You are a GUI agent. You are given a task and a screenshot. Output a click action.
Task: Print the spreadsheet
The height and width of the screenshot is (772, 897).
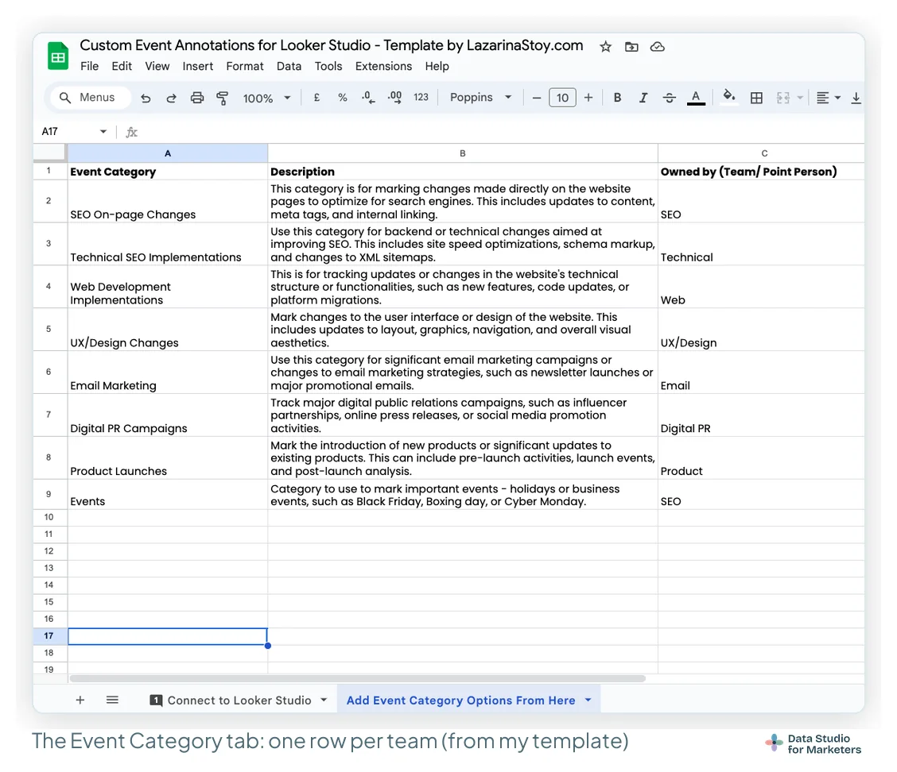click(196, 98)
